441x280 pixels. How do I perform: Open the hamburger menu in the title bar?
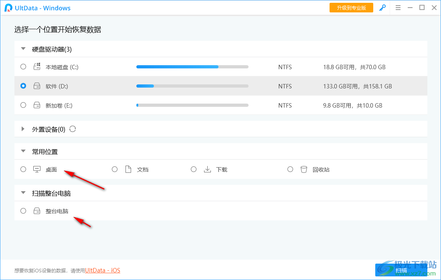click(x=398, y=8)
